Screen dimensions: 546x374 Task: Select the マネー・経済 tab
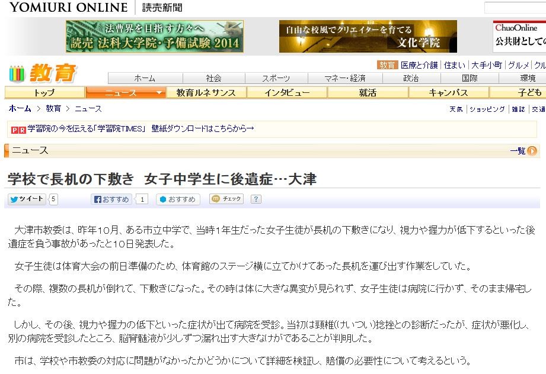pos(345,78)
